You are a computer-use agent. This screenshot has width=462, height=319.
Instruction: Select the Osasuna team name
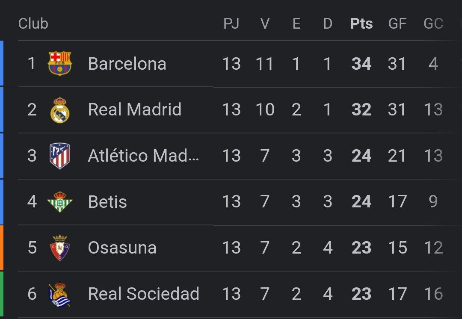coord(122,248)
